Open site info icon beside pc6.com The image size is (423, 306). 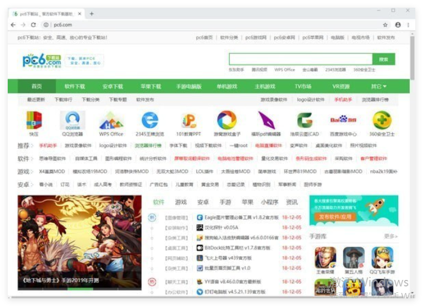pyautogui.click(x=46, y=25)
